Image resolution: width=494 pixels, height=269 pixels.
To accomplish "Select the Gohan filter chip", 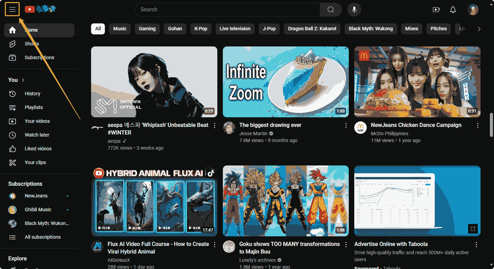I will 175,29.
